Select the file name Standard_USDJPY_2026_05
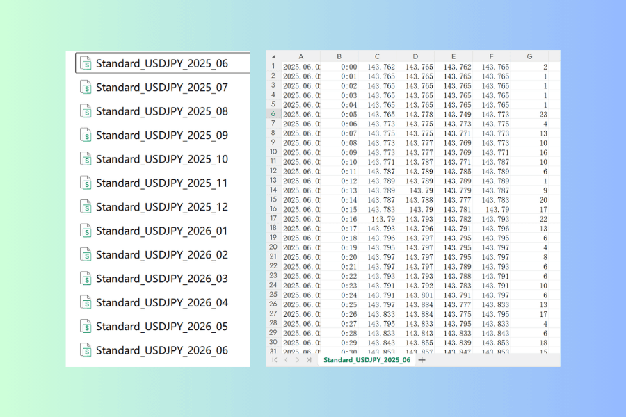 (x=162, y=327)
